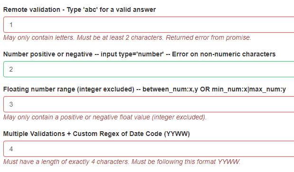Viewport: 294px width, 172px height.
Task: Select the floating number range input containing 3
Action: [x=149, y=104]
